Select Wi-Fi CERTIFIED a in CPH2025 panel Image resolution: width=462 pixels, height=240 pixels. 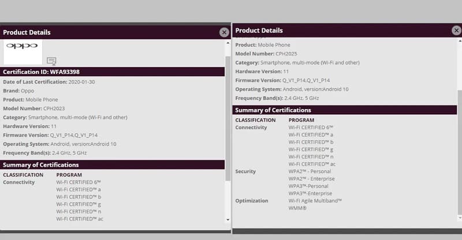pyautogui.click(x=311, y=134)
